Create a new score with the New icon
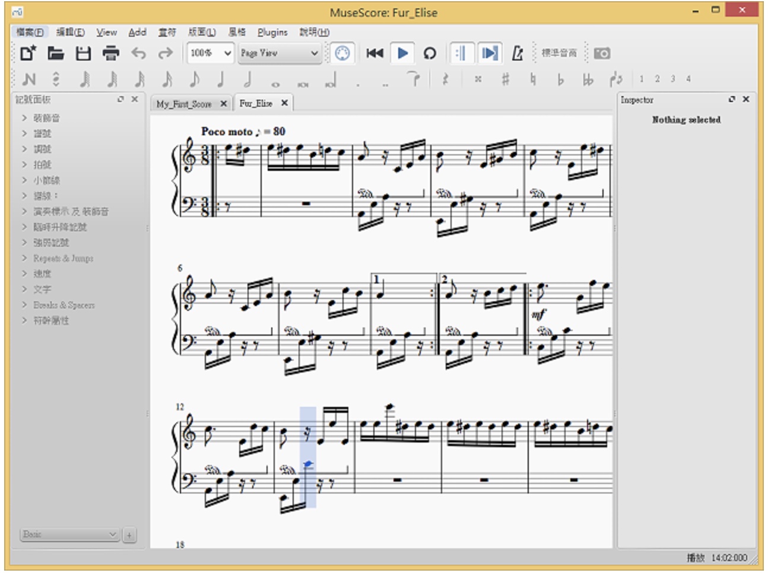 28,53
